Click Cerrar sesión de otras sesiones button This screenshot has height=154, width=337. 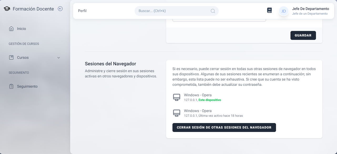coord(224,128)
